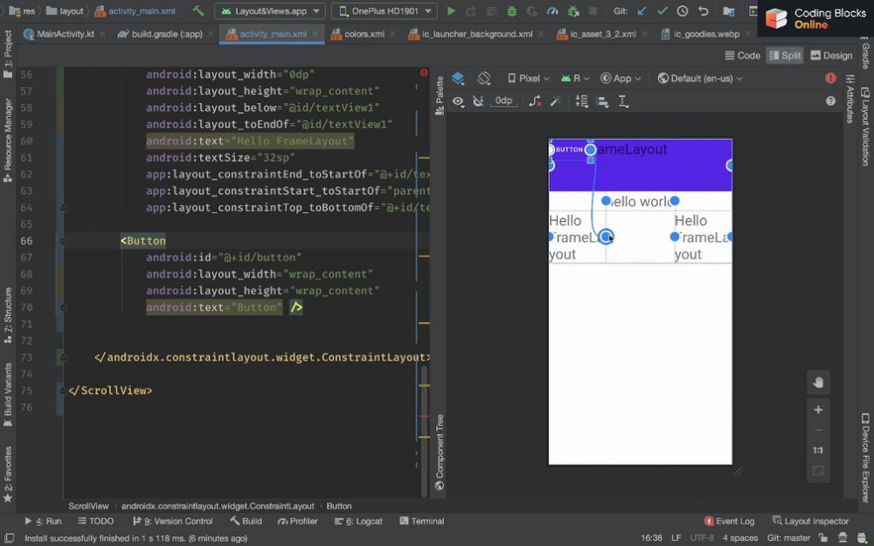Open the TODO tool window
Viewport: 874px width, 546px height.
(96, 522)
